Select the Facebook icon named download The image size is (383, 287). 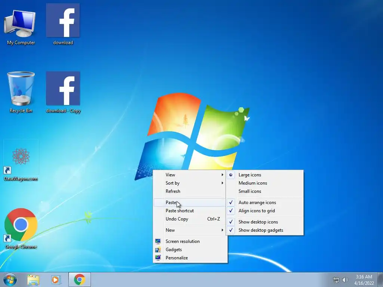(x=63, y=24)
